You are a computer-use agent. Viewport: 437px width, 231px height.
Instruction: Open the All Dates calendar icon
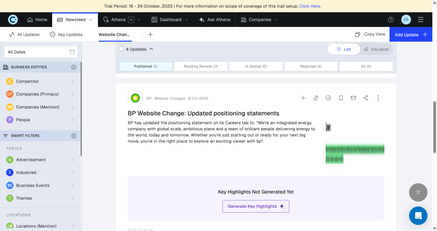(x=72, y=52)
